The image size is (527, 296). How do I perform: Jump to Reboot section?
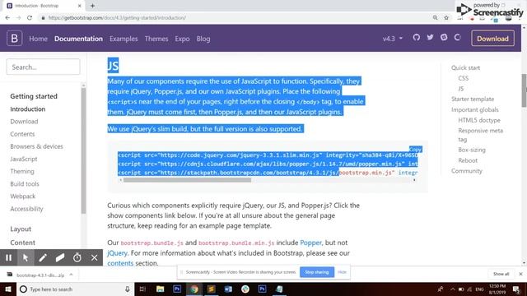point(468,160)
